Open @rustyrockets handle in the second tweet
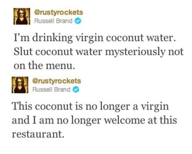This screenshot has height=154, width=192. coord(57,81)
